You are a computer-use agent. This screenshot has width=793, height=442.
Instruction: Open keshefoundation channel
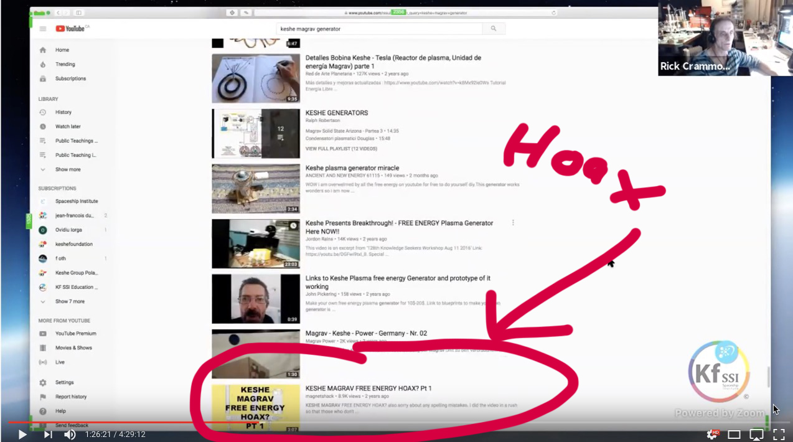point(72,244)
